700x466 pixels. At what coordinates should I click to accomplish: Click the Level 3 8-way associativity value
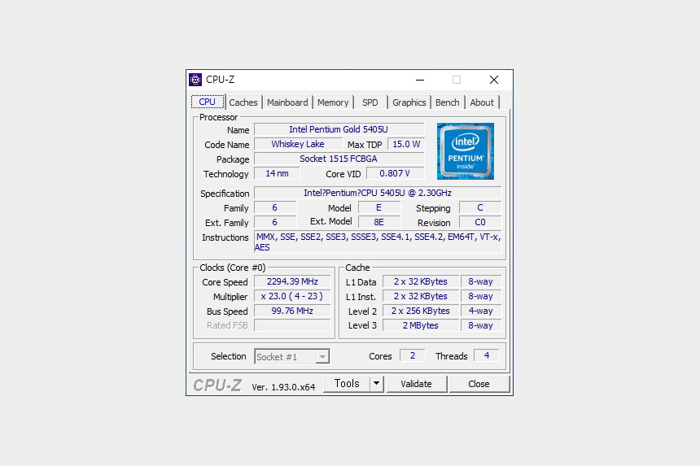coord(481,325)
